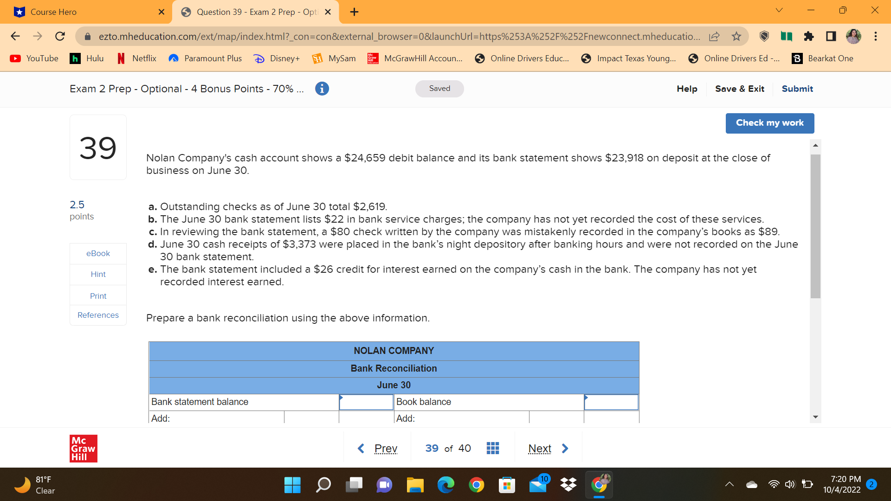Click the bookmark star icon in address bar

[x=736, y=36]
